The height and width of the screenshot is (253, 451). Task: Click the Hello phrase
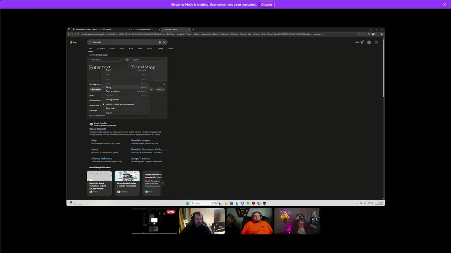pyautogui.click(x=92, y=95)
